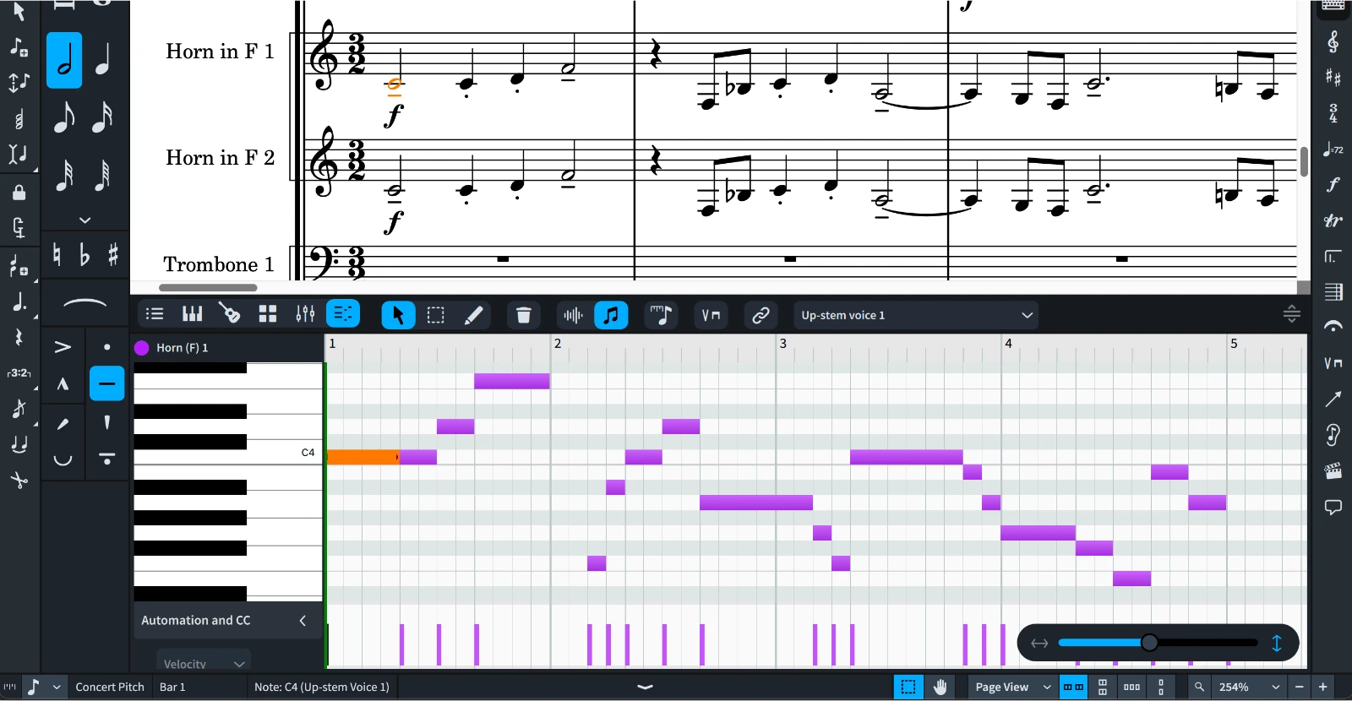Apply a natural accidental
1352x701 pixels.
click(57, 254)
